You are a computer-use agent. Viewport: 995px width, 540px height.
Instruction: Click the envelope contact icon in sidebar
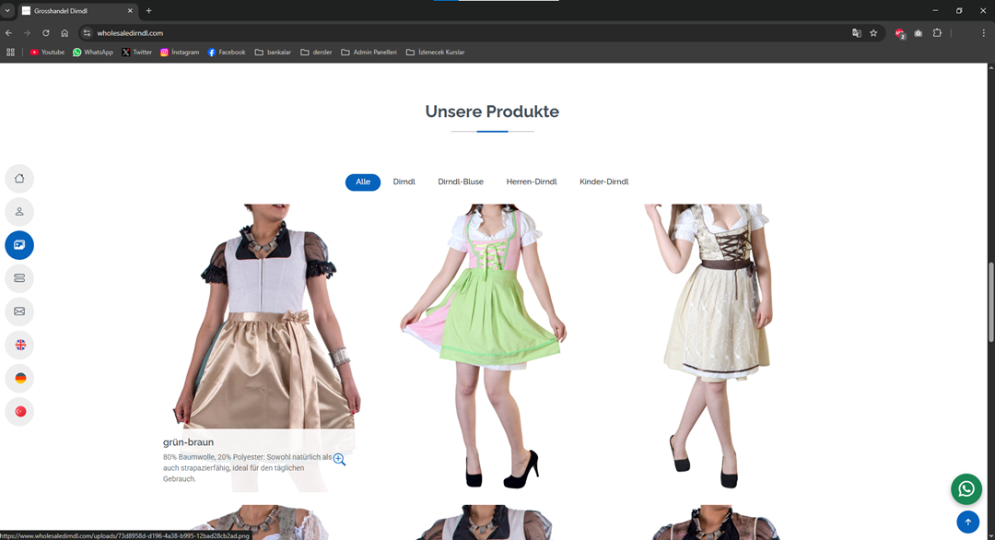[19, 311]
